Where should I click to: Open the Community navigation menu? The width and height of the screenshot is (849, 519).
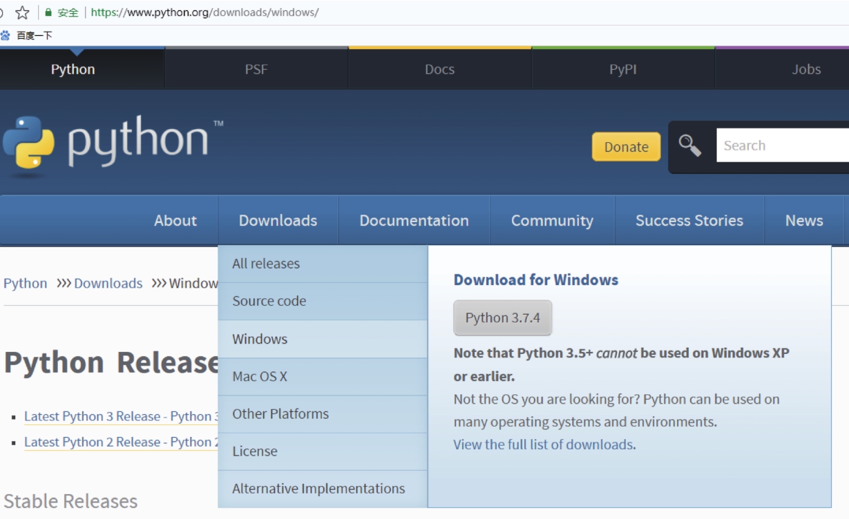tap(552, 221)
